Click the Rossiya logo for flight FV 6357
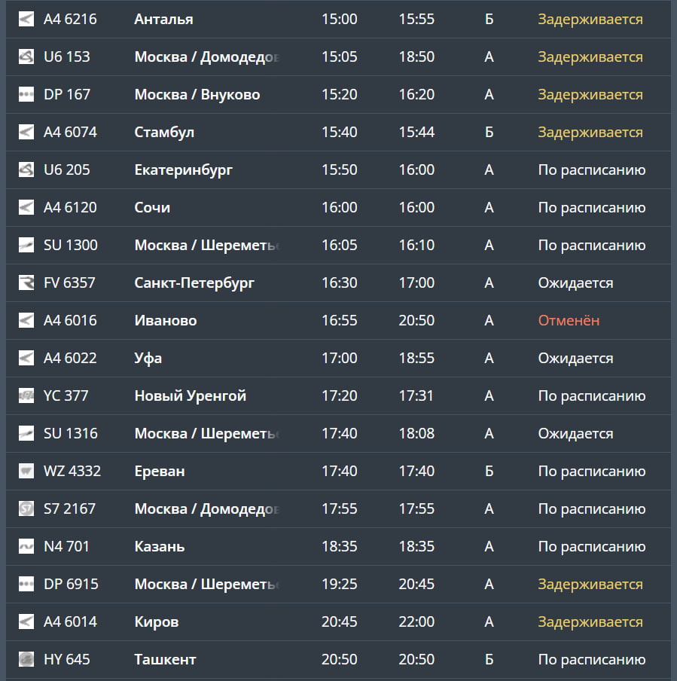677x681 pixels. (26, 282)
